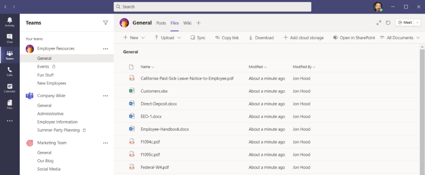
Task: Click Add cloud storage
Action: point(303,38)
